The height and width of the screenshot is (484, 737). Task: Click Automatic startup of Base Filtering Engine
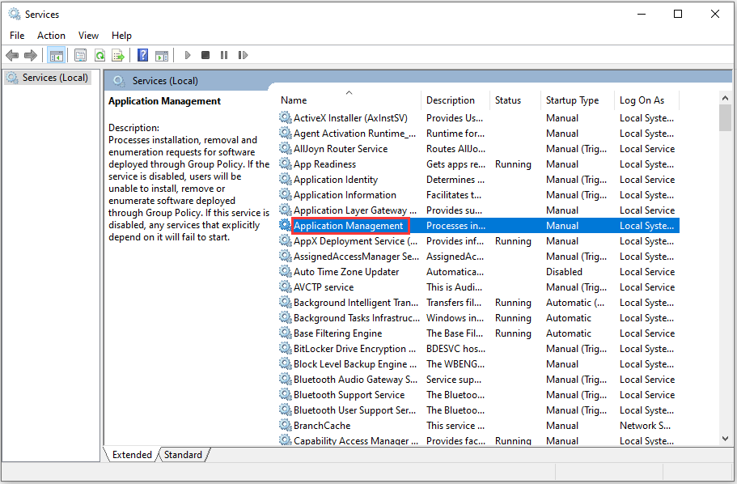coord(568,333)
